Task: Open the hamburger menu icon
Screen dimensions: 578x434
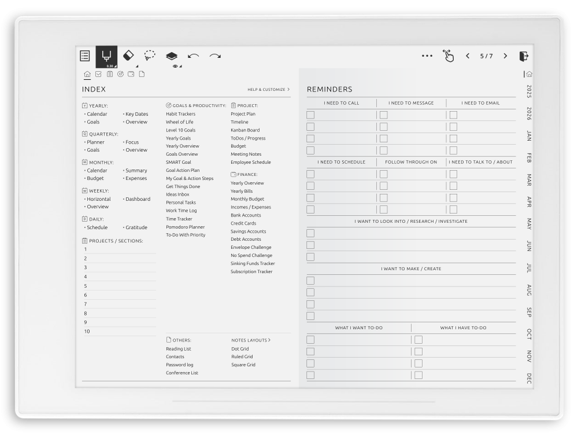Action: coord(84,55)
